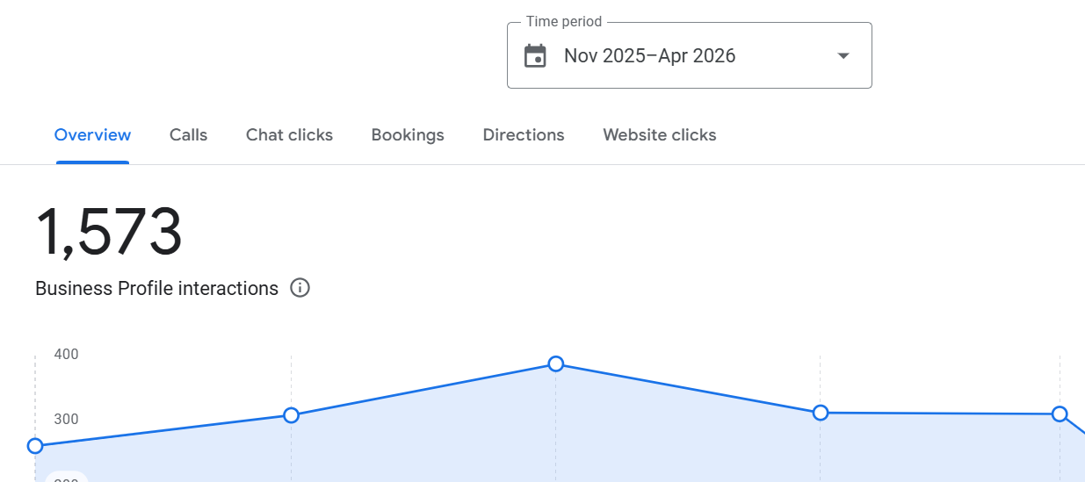This screenshot has height=482, width=1085.
Task: Open the Nov 2025–Apr 2026 date range selector
Action: [690, 55]
